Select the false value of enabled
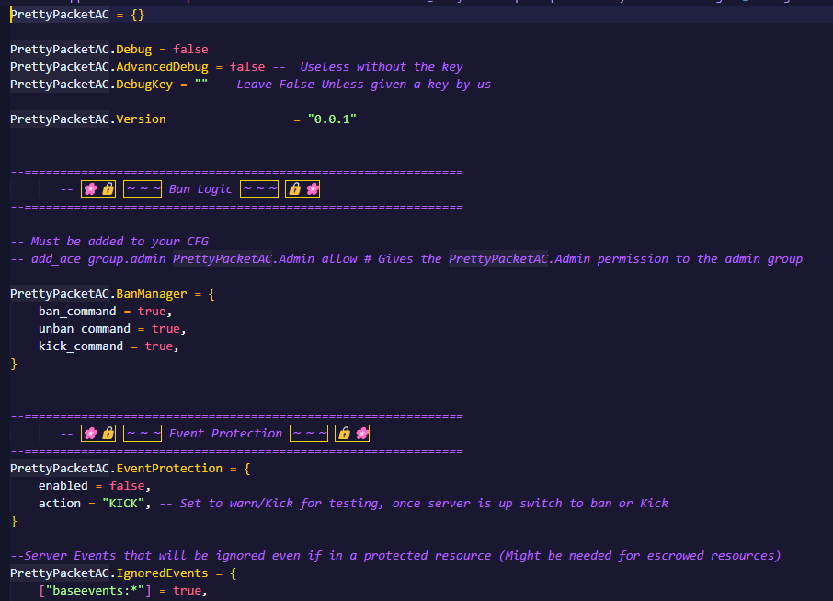This screenshot has height=601, width=833. 127,486
